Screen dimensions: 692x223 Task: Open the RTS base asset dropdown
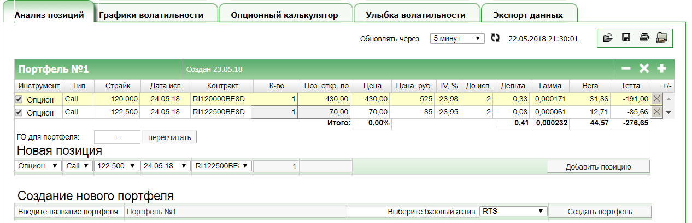click(513, 211)
